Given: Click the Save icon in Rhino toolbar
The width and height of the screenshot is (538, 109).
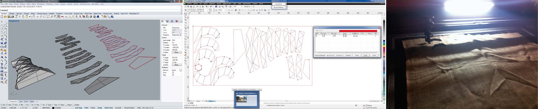Looking at the screenshot, I should (x=9, y=16).
